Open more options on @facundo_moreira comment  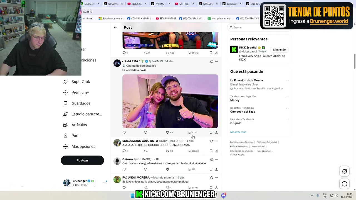pos(217,178)
